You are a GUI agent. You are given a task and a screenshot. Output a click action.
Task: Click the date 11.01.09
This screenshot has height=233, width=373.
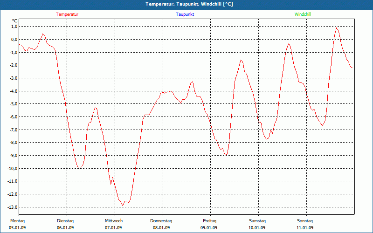click(305, 228)
